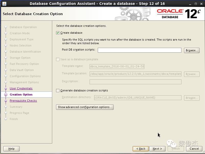
Task: Click Database Identification step in sidebar
Action: click(x=25, y=52)
